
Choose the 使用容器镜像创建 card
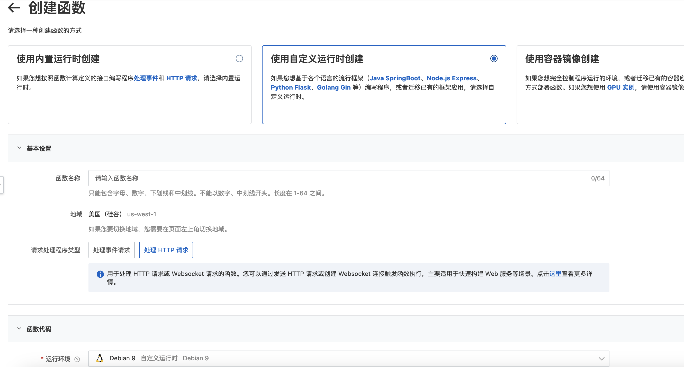click(600, 84)
